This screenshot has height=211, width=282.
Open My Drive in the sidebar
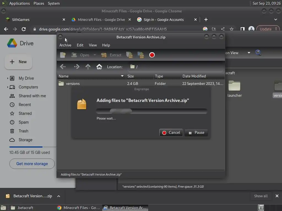click(x=26, y=78)
